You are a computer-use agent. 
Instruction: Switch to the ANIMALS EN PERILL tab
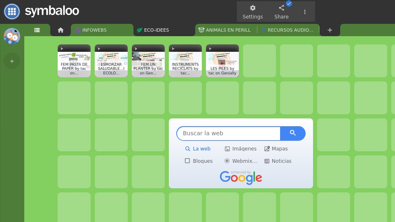coord(227,30)
